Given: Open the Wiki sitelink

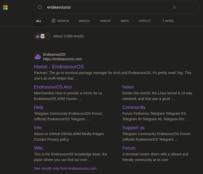Looking at the screenshot, I should (x=38, y=148).
